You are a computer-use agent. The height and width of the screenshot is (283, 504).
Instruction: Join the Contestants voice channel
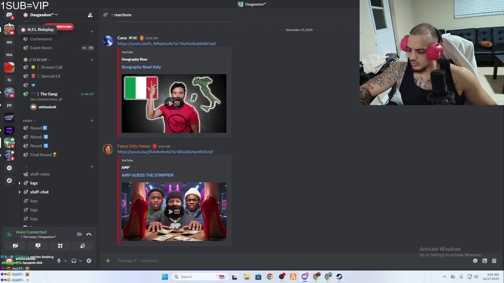(41, 39)
